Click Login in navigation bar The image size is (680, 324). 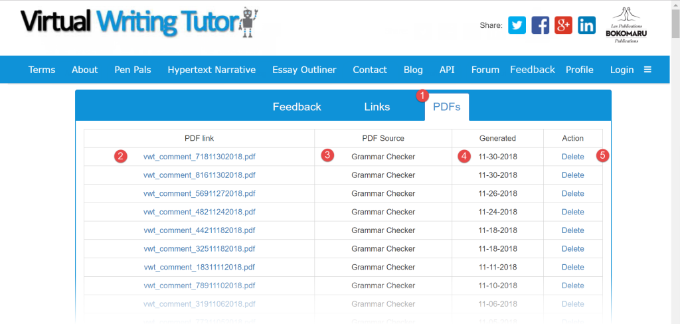622,70
